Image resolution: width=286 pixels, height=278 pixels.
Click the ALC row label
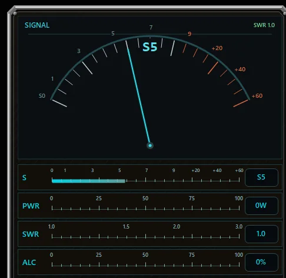pyautogui.click(x=29, y=263)
